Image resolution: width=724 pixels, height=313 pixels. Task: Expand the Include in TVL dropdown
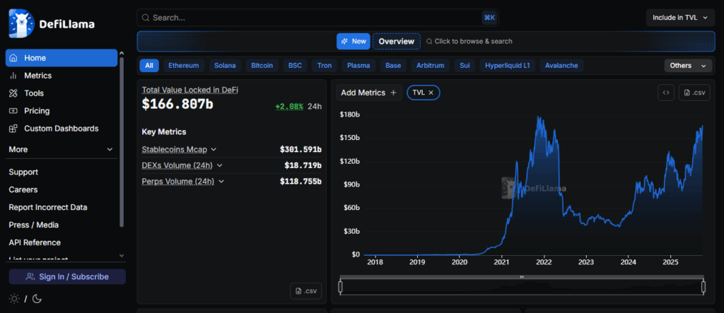679,18
